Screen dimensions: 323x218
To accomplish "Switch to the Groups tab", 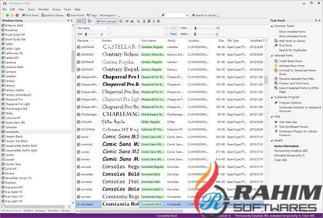I will click(x=40, y=211).
